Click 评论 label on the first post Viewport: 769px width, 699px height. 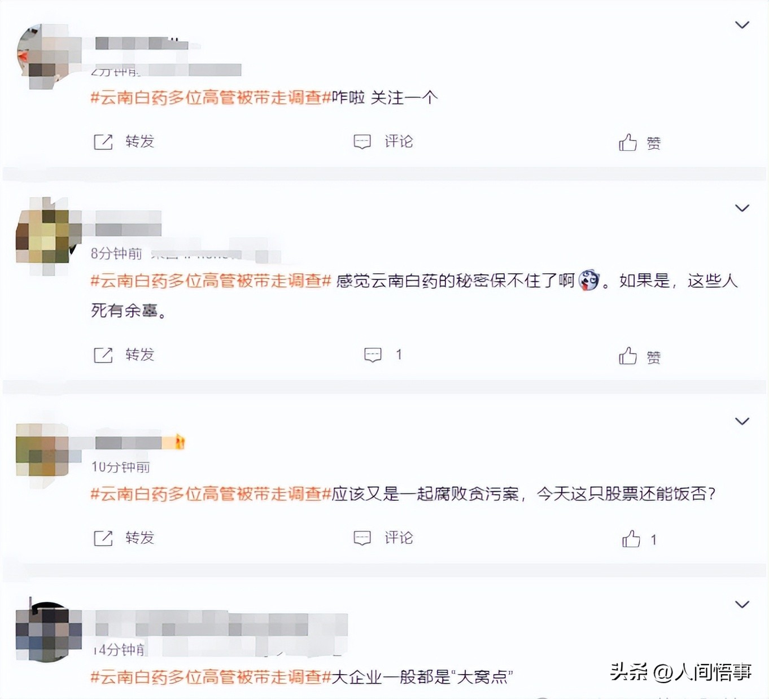(399, 142)
